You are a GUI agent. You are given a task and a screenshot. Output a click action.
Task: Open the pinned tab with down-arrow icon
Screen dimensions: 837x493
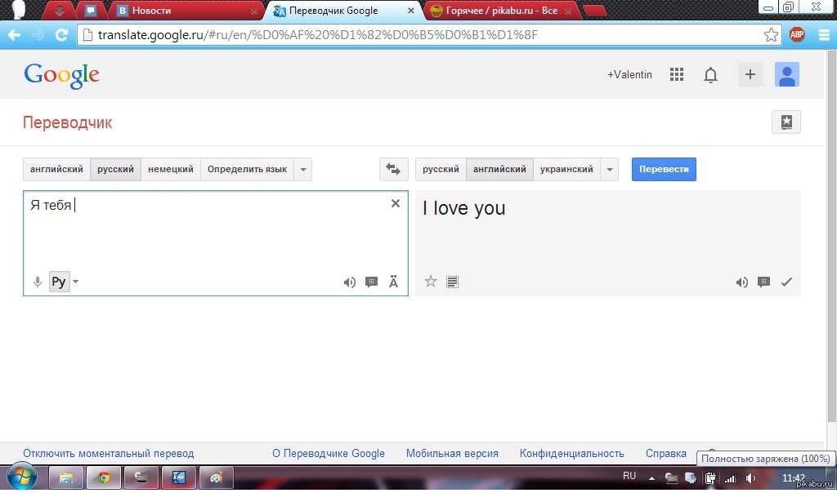point(59,11)
